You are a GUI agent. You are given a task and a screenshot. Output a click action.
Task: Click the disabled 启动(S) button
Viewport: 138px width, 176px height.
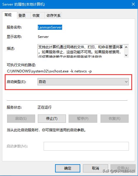point(21,119)
